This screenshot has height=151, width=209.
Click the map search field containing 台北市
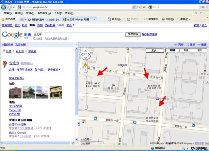(78, 35)
